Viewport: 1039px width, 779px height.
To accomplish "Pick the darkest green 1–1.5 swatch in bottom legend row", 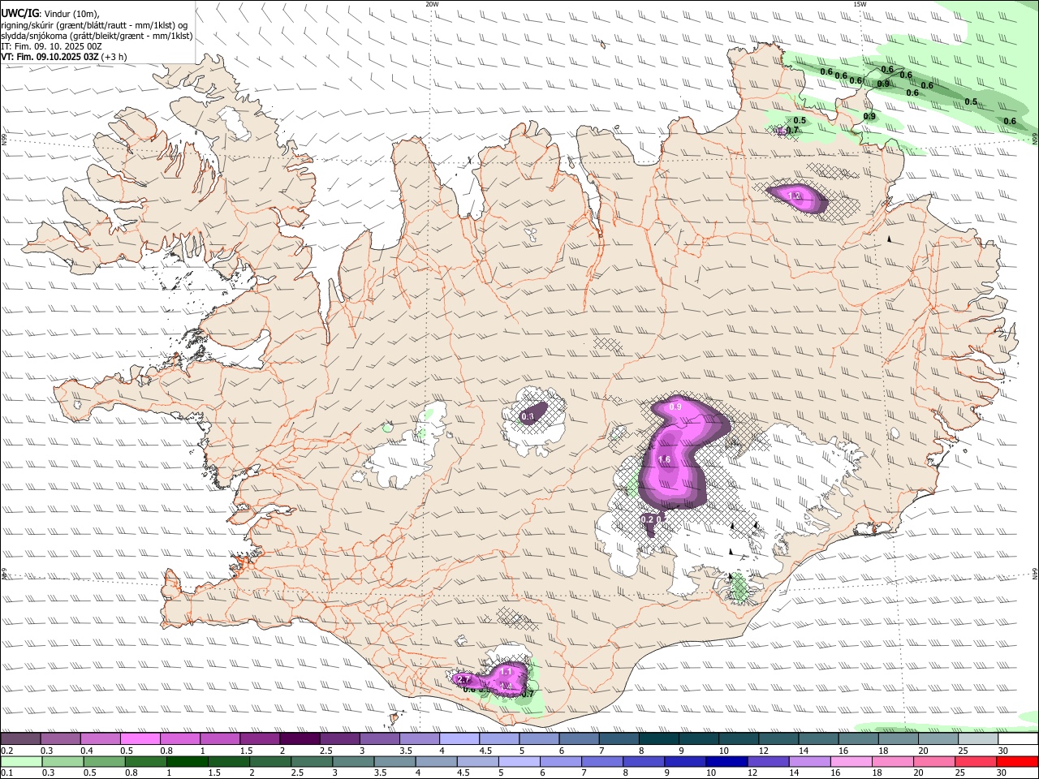I will [x=187, y=761].
